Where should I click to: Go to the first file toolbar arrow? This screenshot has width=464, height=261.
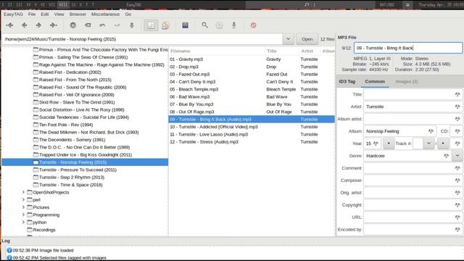coord(9,25)
